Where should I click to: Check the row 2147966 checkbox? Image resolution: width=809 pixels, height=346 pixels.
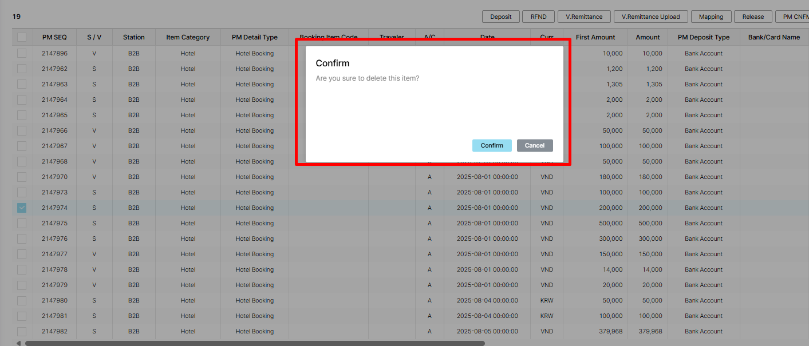point(22,130)
